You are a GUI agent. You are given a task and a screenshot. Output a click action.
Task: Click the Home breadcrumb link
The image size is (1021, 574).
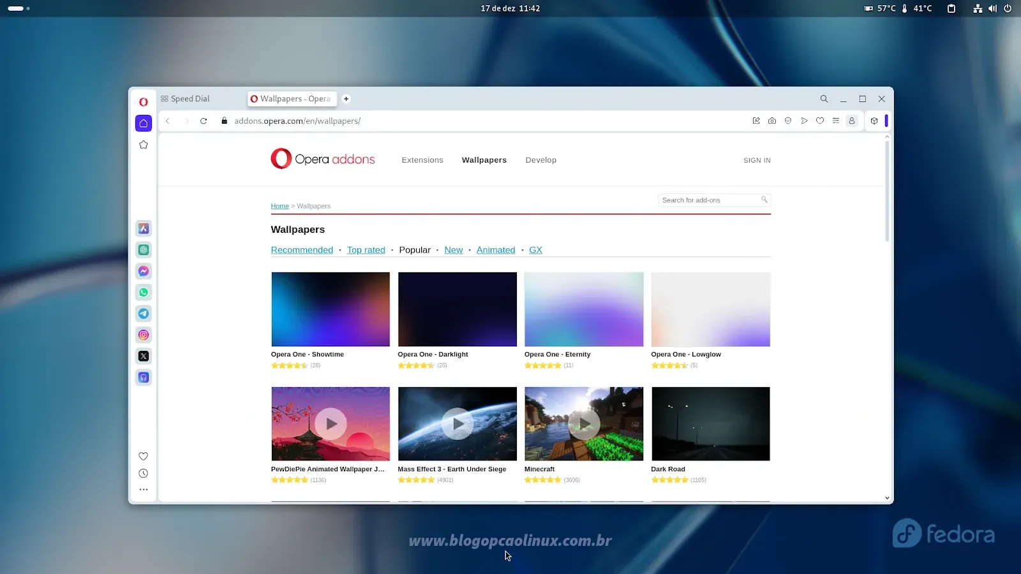click(279, 206)
